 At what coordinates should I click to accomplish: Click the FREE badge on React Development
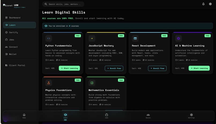[164, 36]
